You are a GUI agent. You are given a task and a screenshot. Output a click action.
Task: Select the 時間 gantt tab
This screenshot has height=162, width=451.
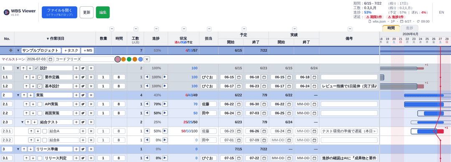[391, 28]
